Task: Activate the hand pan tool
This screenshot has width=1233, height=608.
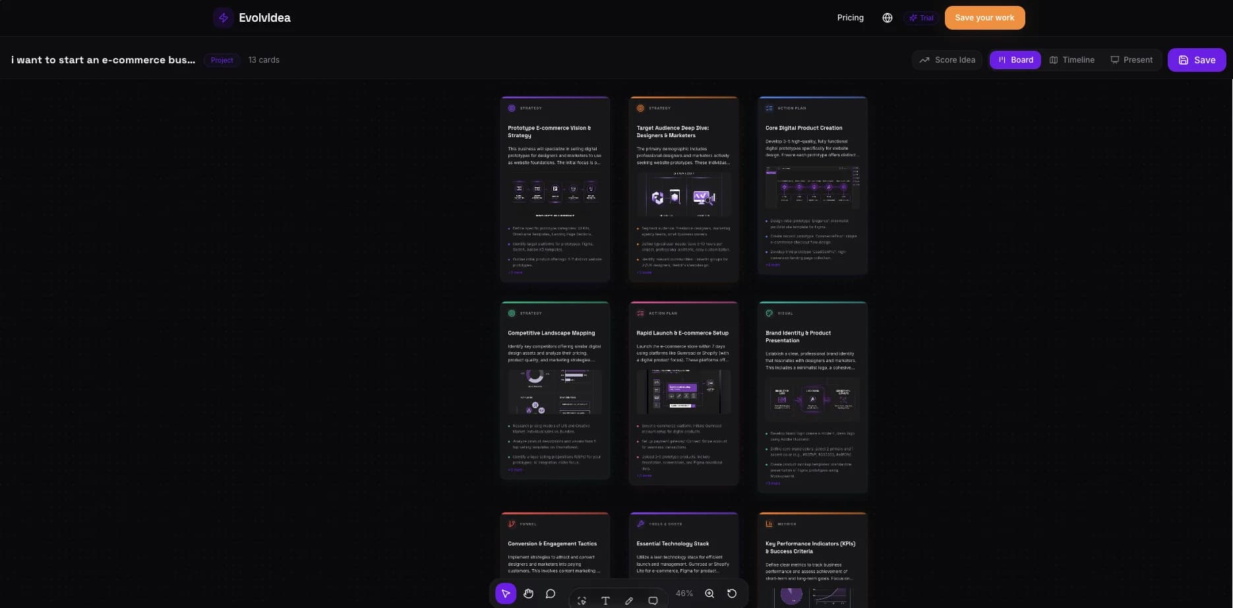Action: [x=528, y=593]
